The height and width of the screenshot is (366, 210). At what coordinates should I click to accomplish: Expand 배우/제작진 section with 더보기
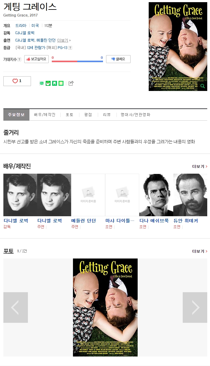click(200, 166)
